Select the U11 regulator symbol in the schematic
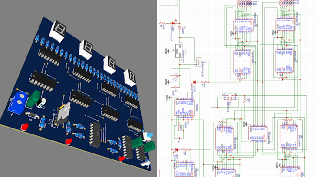The height and width of the screenshot is (177, 316). (x=179, y=51)
